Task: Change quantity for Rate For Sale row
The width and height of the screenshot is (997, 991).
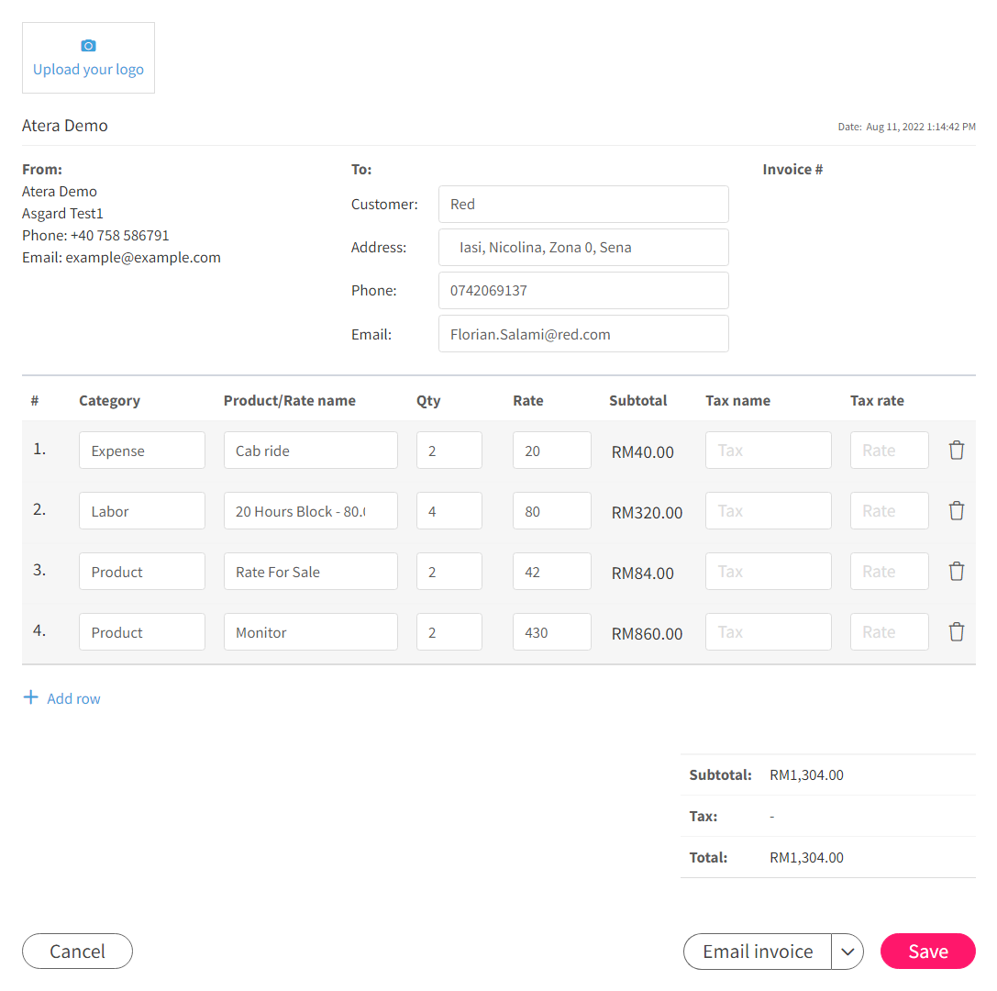Action: tap(449, 571)
